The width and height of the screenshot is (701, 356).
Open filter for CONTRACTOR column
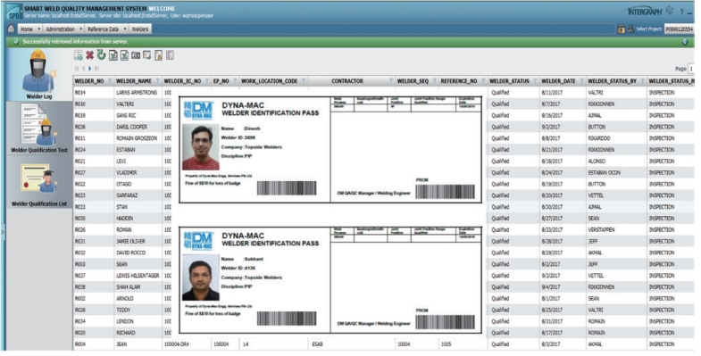tap(391, 81)
